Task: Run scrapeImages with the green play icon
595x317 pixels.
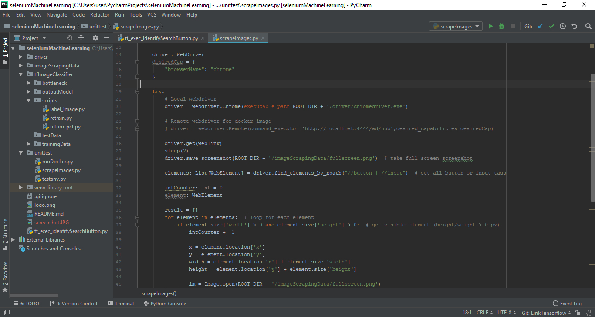Action: pos(490,26)
